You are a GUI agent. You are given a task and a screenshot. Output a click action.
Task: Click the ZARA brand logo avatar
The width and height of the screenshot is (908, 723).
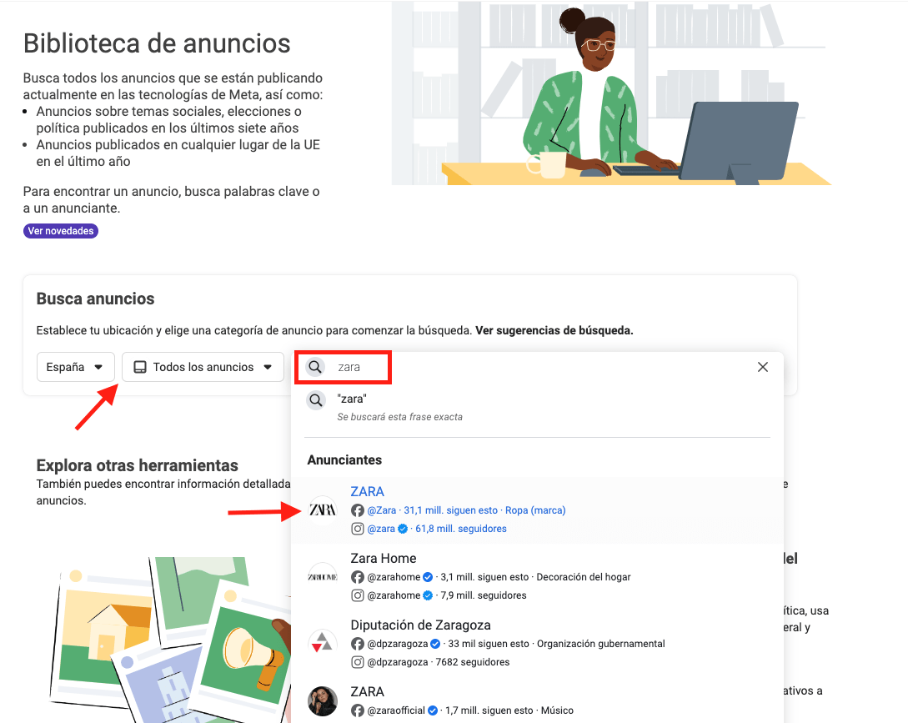tap(323, 510)
